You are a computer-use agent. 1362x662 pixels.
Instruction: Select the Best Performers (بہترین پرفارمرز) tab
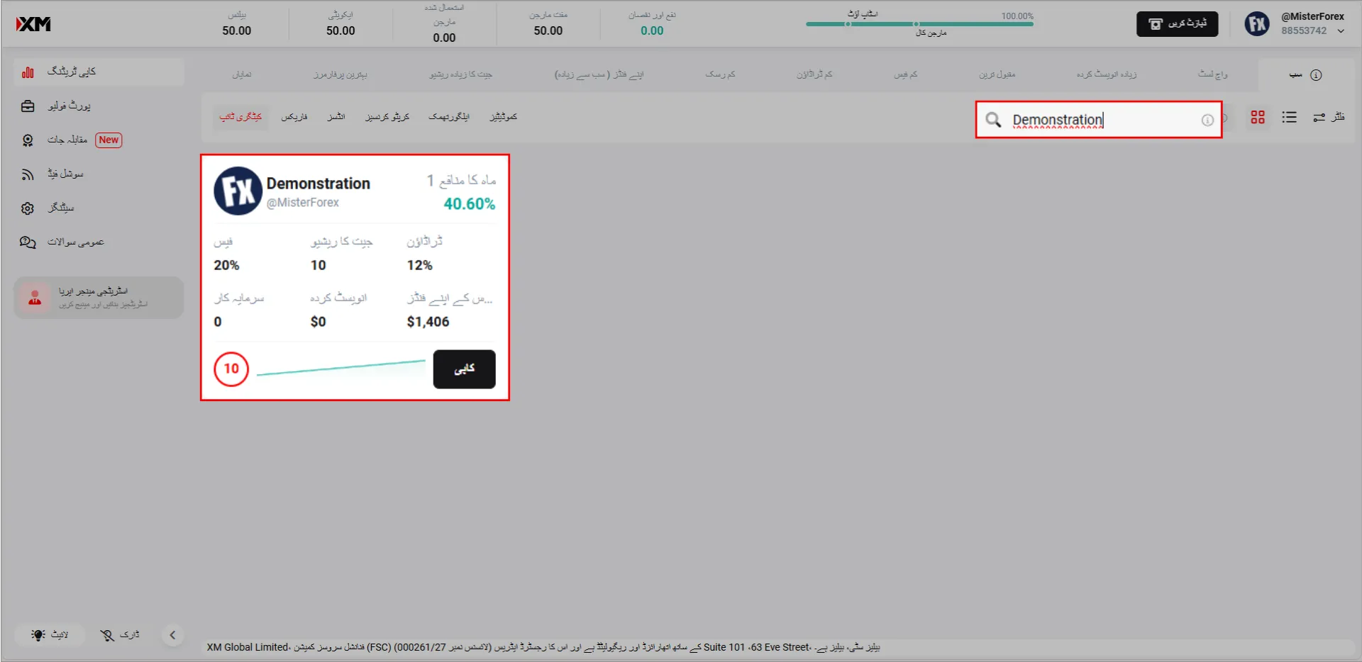[340, 74]
